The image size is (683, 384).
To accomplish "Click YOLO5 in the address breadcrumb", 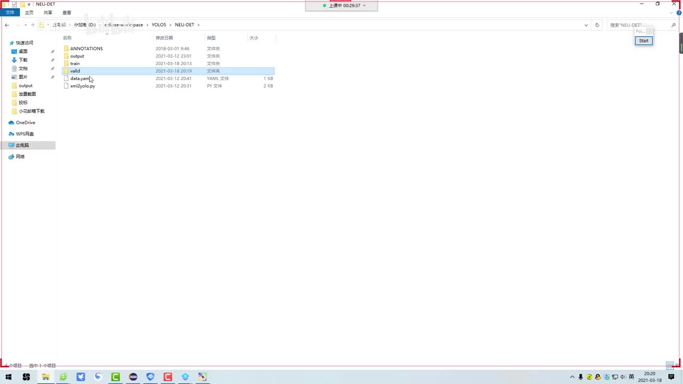I will 158,25.
